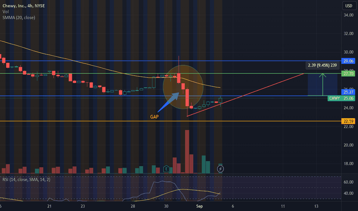Click the Chewy, Inc. 4h NYSE title

(x=23, y=6)
